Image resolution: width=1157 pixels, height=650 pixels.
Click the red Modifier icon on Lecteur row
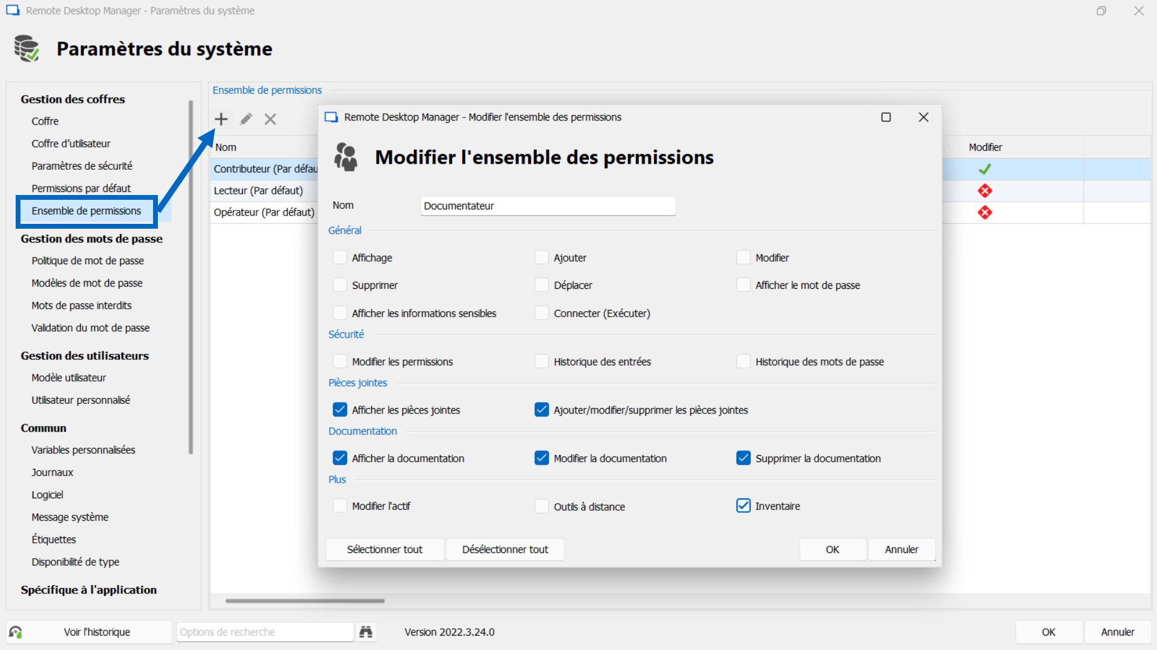coord(985,191)
